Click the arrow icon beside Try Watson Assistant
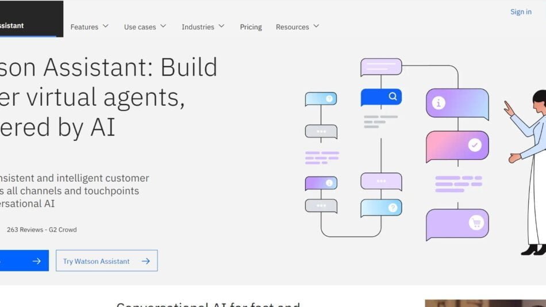546x307 pixels. tap(145, 261)
